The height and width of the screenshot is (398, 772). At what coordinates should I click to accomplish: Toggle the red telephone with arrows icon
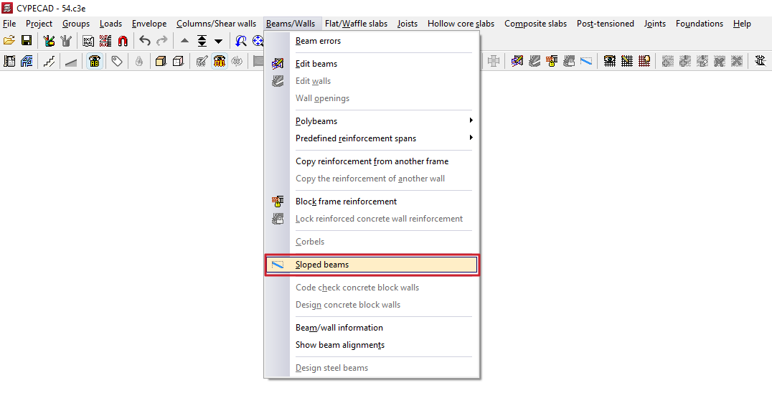pyautogui.click(x=219, y=61)
